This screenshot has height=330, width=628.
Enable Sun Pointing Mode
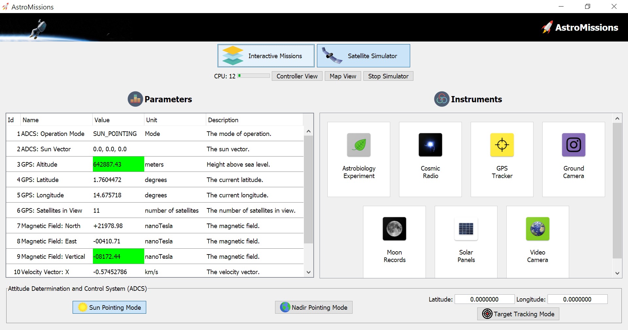(109, 307)
